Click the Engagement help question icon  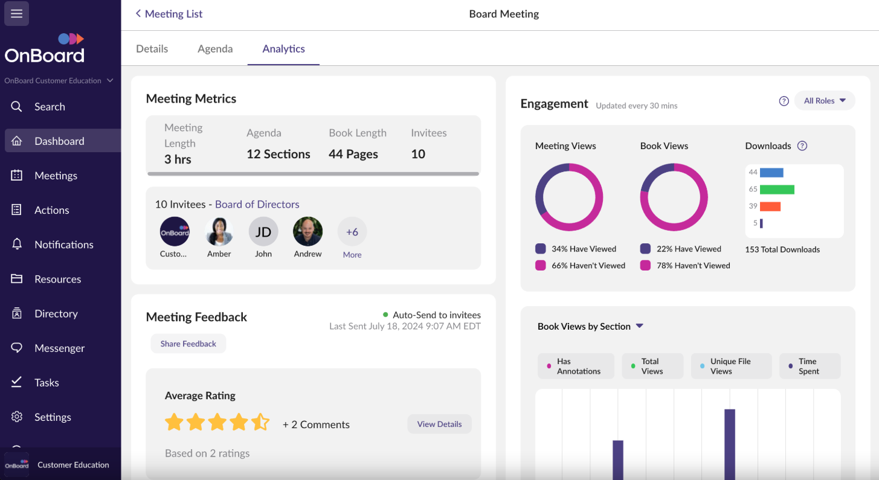(x=784, y=101)
